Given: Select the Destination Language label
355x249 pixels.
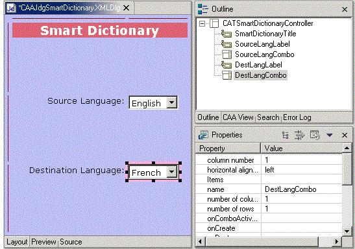Looking at the screenshot, I should coord(77,170).
